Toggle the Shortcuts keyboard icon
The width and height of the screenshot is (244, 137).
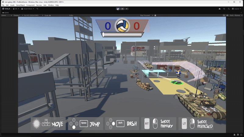(227, 16)
